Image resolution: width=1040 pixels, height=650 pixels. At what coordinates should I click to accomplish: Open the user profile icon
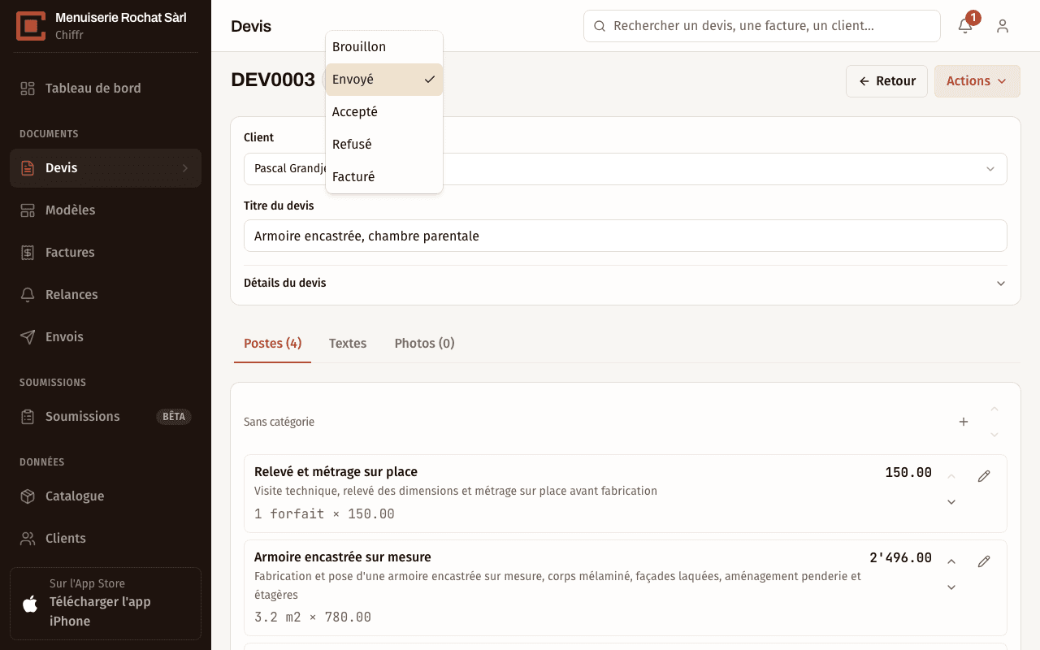pyautogui.click(x=1003, y=26)
